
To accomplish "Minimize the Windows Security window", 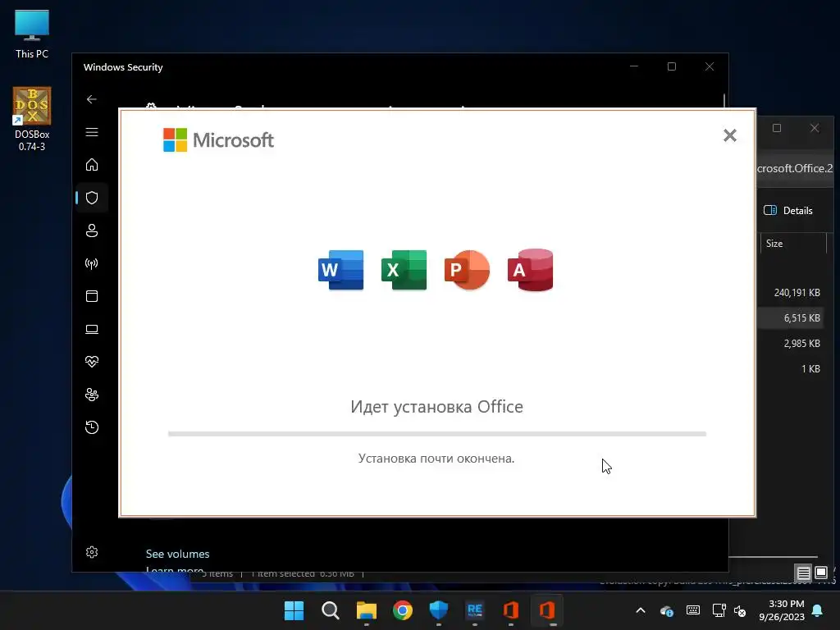I will click(634, 66).
